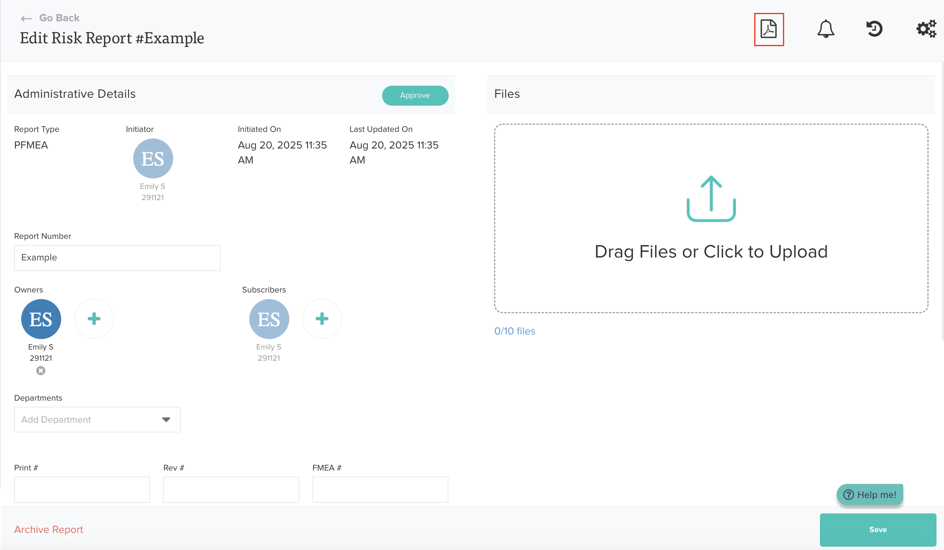944x550 pixels.
Task: Open revision history clock icon
Action: click(x=874, y=29)
